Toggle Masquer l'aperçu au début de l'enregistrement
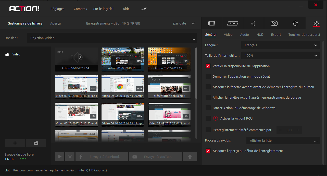The image size is (327, 176). [x=208, y=151]
